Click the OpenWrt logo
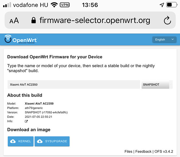 [x=21, y=39]
